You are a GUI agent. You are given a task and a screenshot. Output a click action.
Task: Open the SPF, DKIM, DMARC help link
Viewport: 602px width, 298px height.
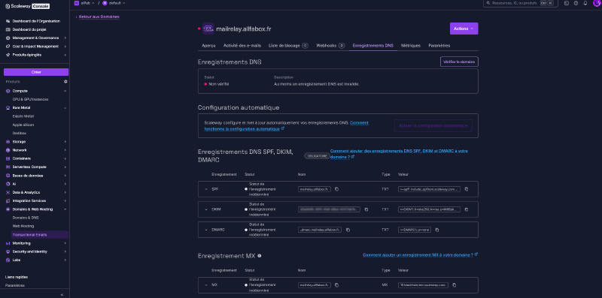pyautogui.click(x=400, y=154)
